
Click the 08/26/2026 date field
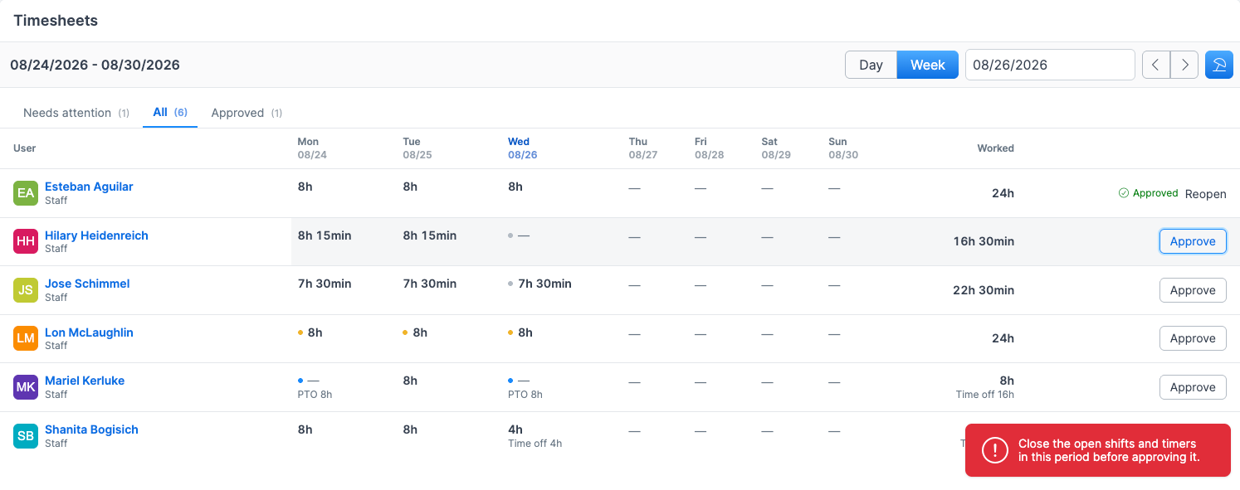[x=1050, y=65]
